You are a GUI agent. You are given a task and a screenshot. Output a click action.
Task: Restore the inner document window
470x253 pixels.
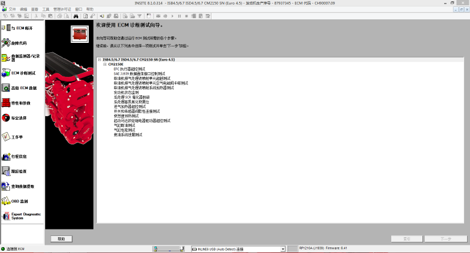tap(461, 9)
